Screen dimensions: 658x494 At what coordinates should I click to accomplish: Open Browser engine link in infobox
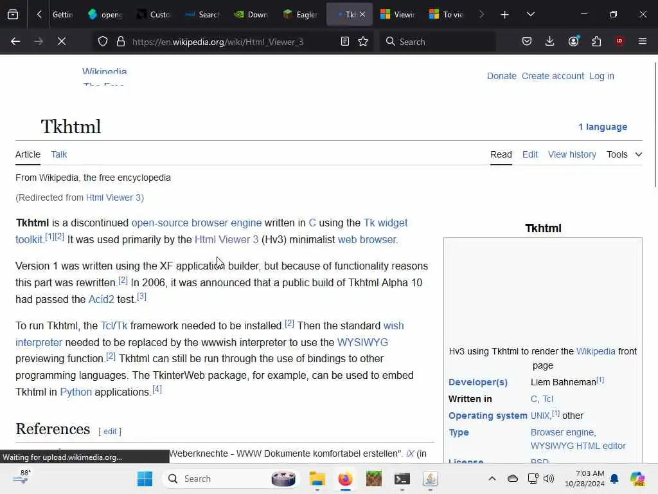tap(562, 432)
